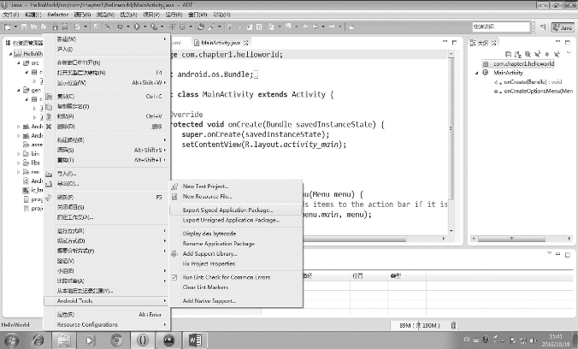
Task: Click the Run External Tools toolbar icon
Action: [153, 27]
